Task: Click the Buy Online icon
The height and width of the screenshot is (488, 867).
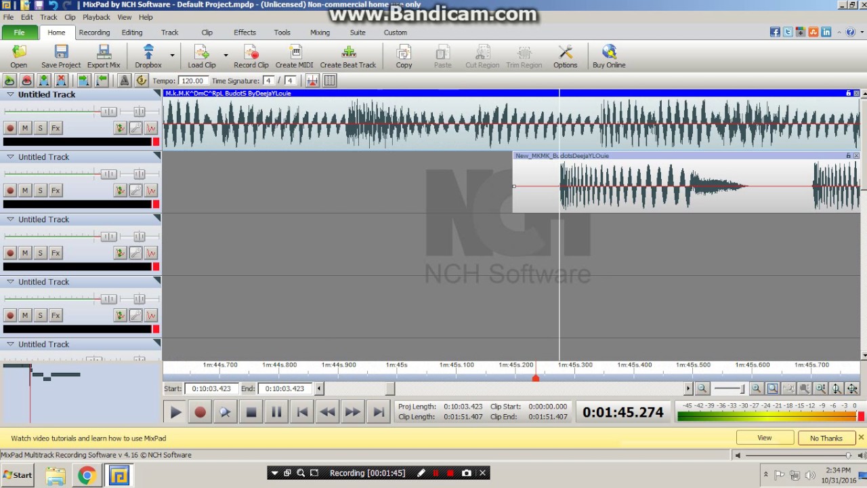Action: 609,56
